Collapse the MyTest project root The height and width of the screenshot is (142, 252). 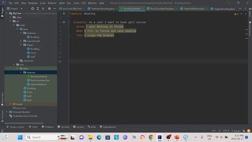(7, 13)
